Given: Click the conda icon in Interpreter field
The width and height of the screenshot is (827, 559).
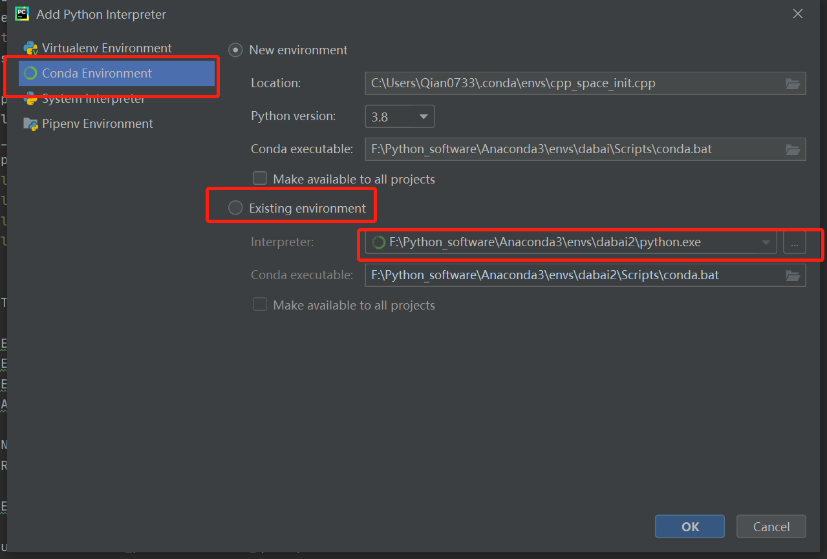Looking at the screenshot, I should pos(379,243).
